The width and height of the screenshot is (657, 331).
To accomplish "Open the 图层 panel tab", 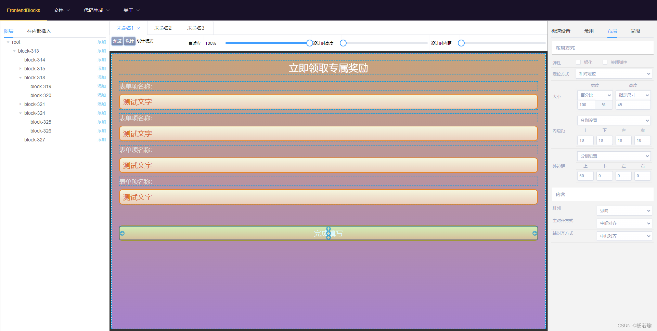I will (x=9, y=31).
